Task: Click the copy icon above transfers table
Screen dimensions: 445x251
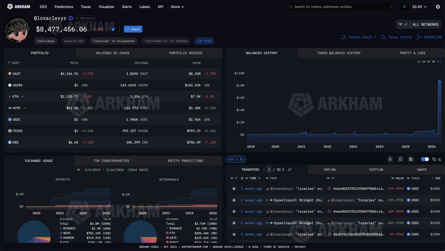Action: (434, 159)
